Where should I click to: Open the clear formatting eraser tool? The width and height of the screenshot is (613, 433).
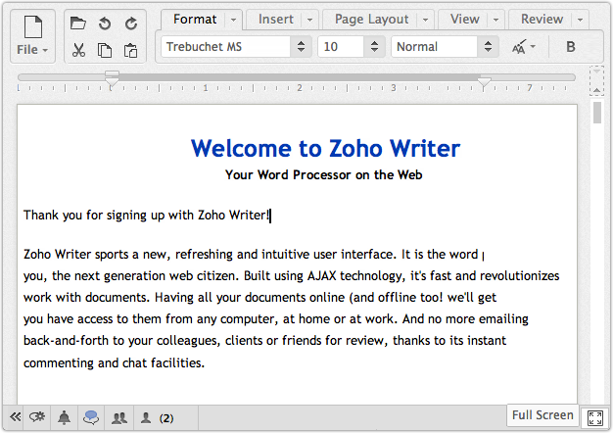[525, 47]
